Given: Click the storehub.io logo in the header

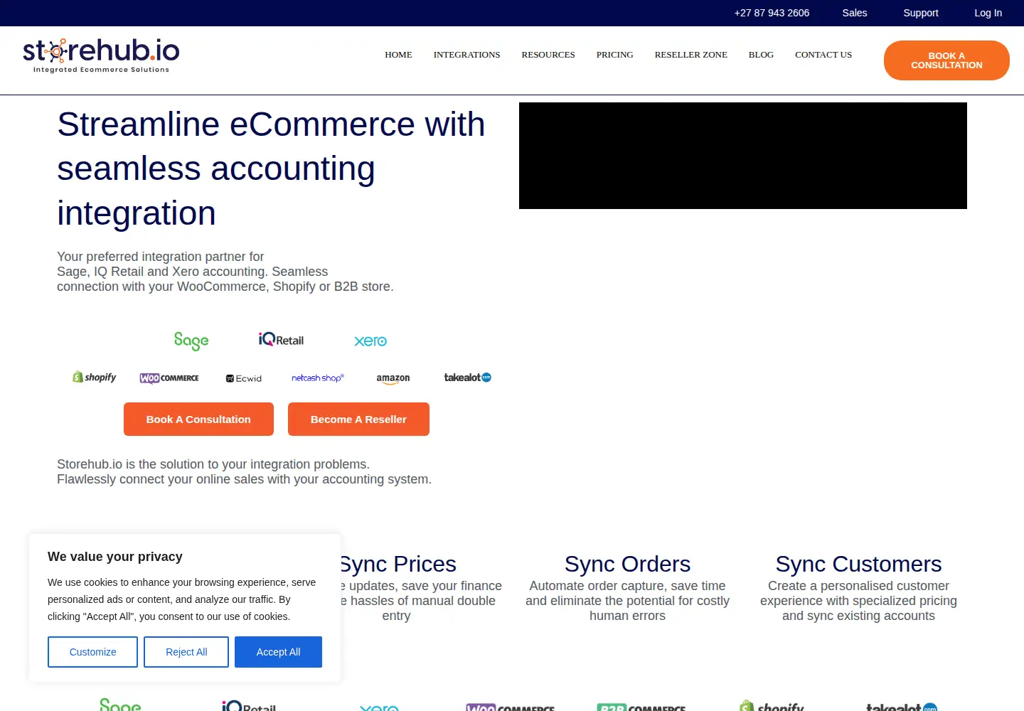Looking at the screenshot, I should (x=101, y=55).
